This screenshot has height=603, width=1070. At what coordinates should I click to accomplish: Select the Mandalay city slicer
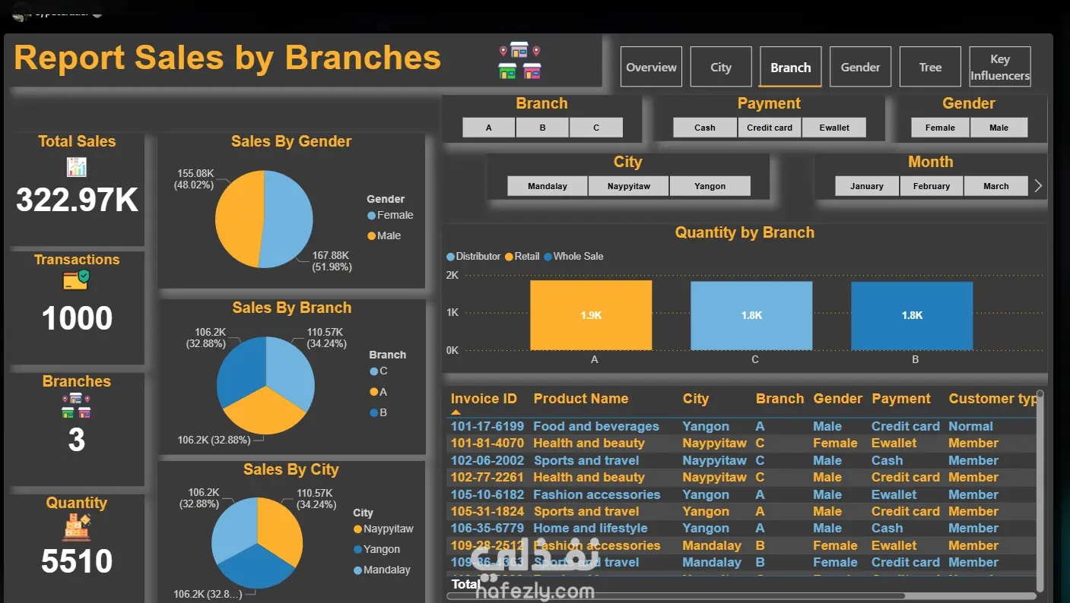548,186
